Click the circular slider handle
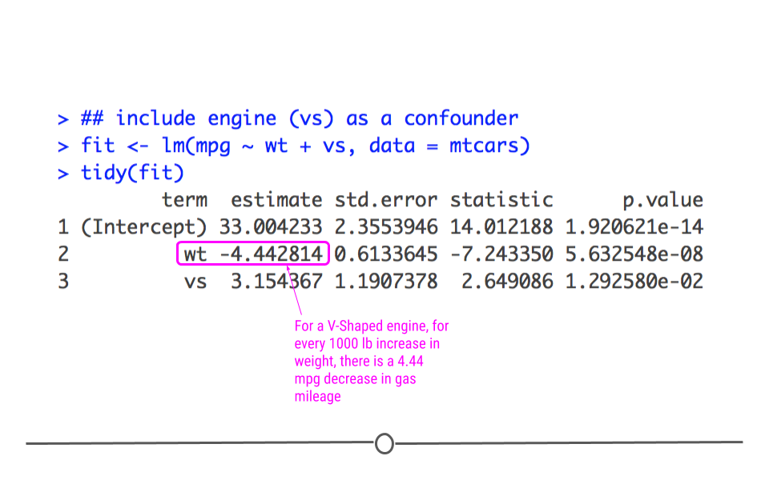This screenshot has width=769, height=480. coord(384,443)
